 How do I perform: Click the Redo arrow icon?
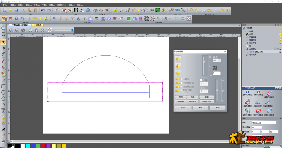pyautogui.click(x=49, y=10)
